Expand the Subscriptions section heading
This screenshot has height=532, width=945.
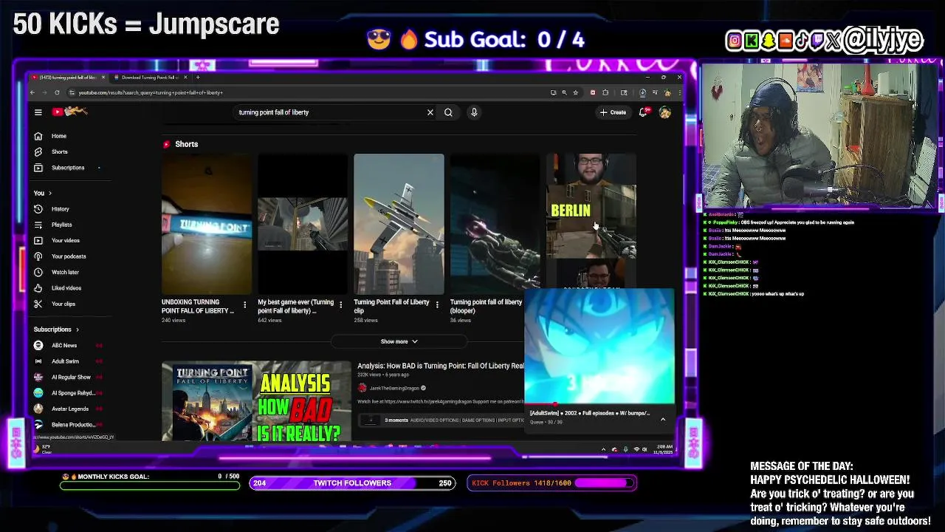(x=56, y=330)
